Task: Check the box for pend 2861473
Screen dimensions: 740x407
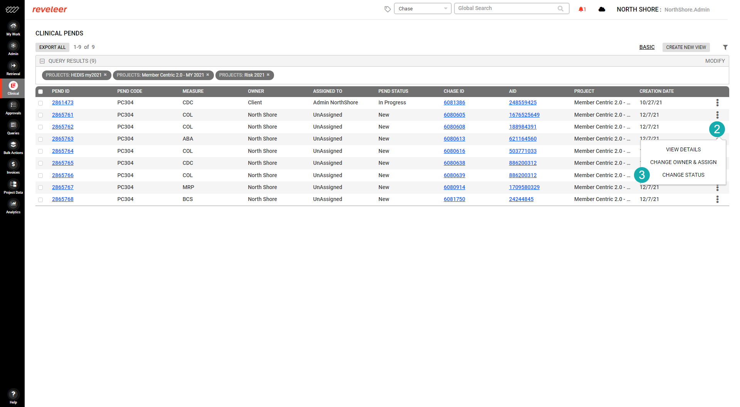Action: [40, 103]
